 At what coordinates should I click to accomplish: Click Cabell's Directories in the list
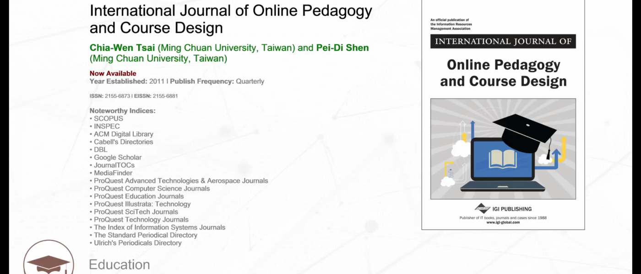click(124, 142)
